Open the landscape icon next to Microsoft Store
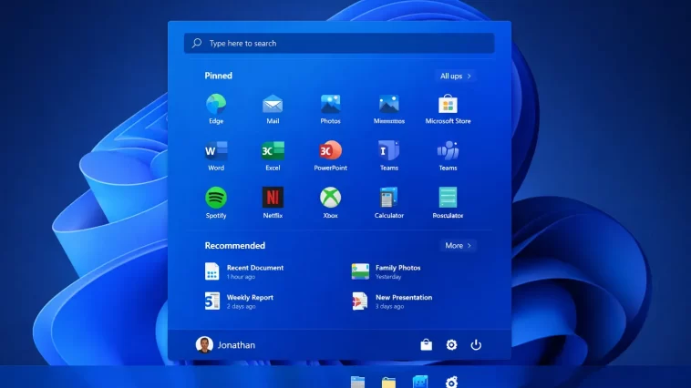The height and width of the screenshot is (388, 691). pyautogui.click(x=388, y=109)
